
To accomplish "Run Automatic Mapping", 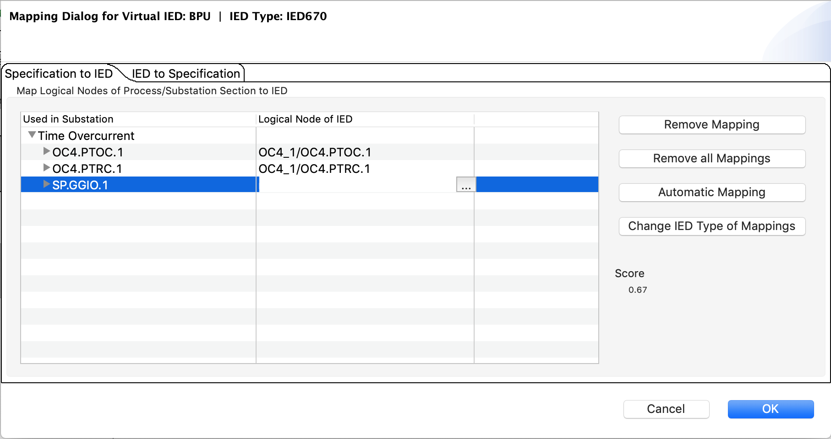I will tap(711, 193).
